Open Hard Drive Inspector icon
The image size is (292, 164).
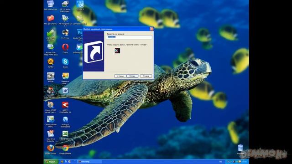pos(51,136)
